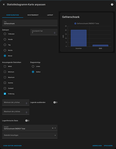The height and width of the screenshot is (149, 116).
Task: Click into the Titel input field
Action: pyautogui.click(x=30, y=23)
